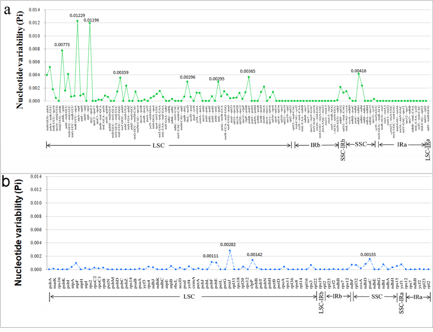This screenshot has height=332, width=433.
Task: Click the 0.01196 peak value label
Action: (x=91, y=20)
